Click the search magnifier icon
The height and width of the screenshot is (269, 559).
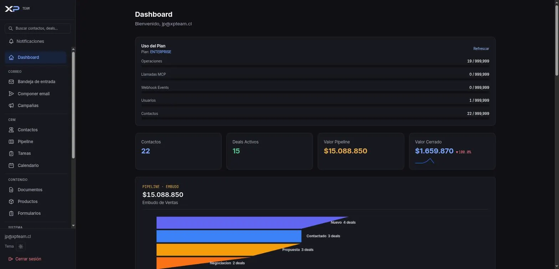[11, 28]
